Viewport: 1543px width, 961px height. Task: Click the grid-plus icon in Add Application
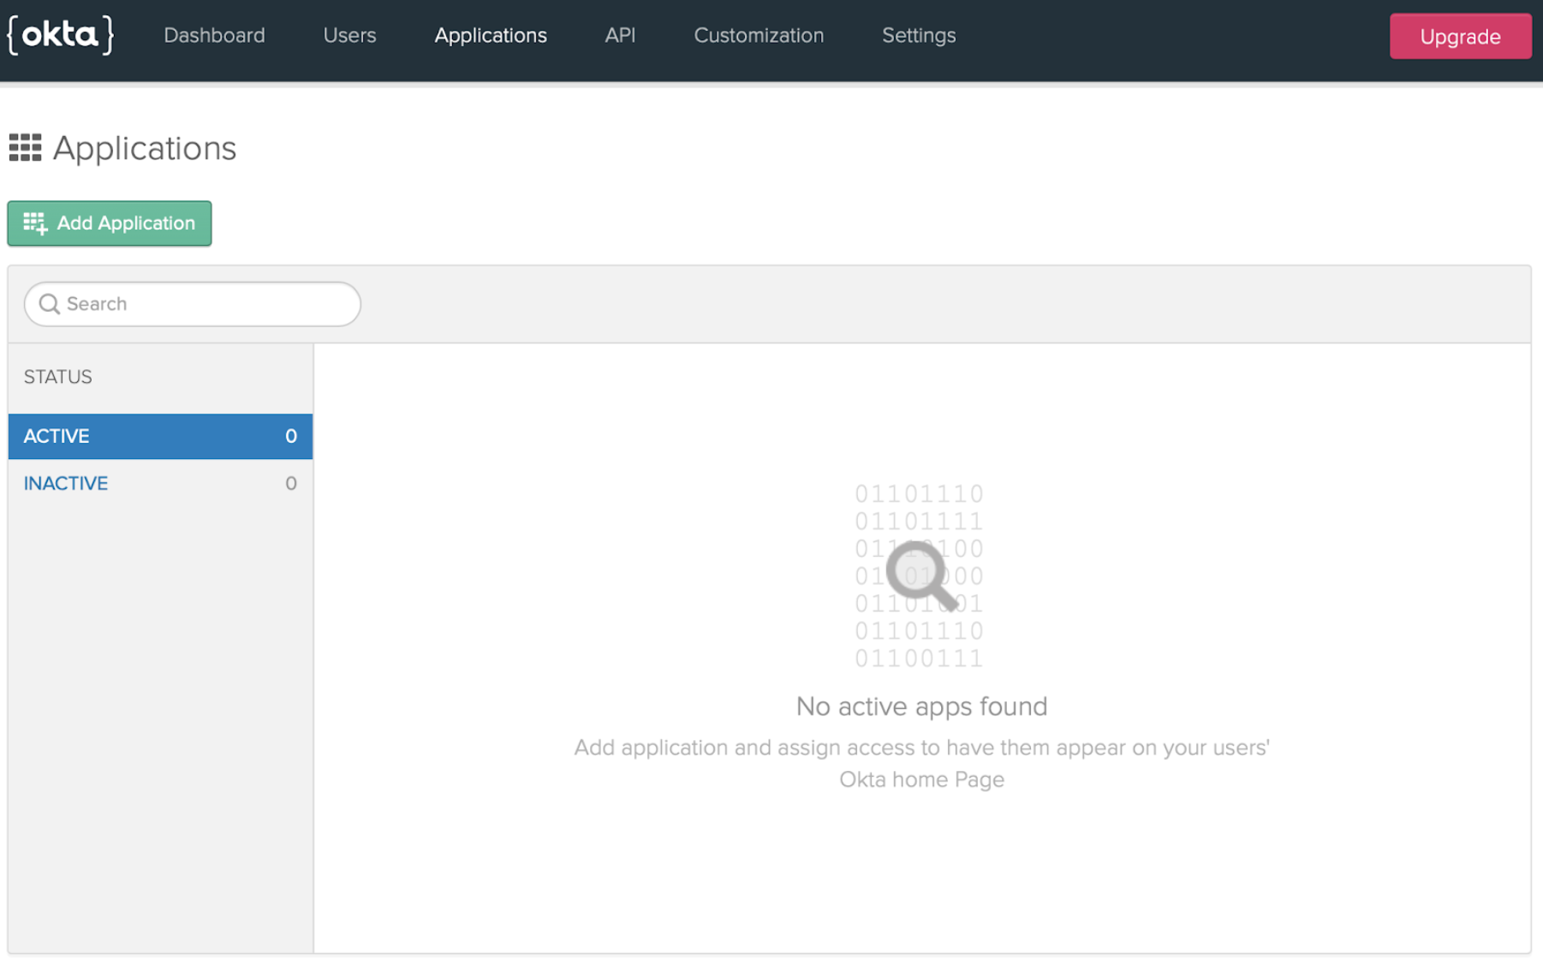(35, 224)
